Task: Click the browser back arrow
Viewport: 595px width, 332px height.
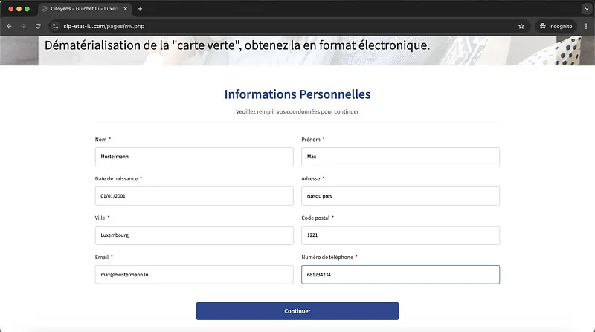Action: 9,26
